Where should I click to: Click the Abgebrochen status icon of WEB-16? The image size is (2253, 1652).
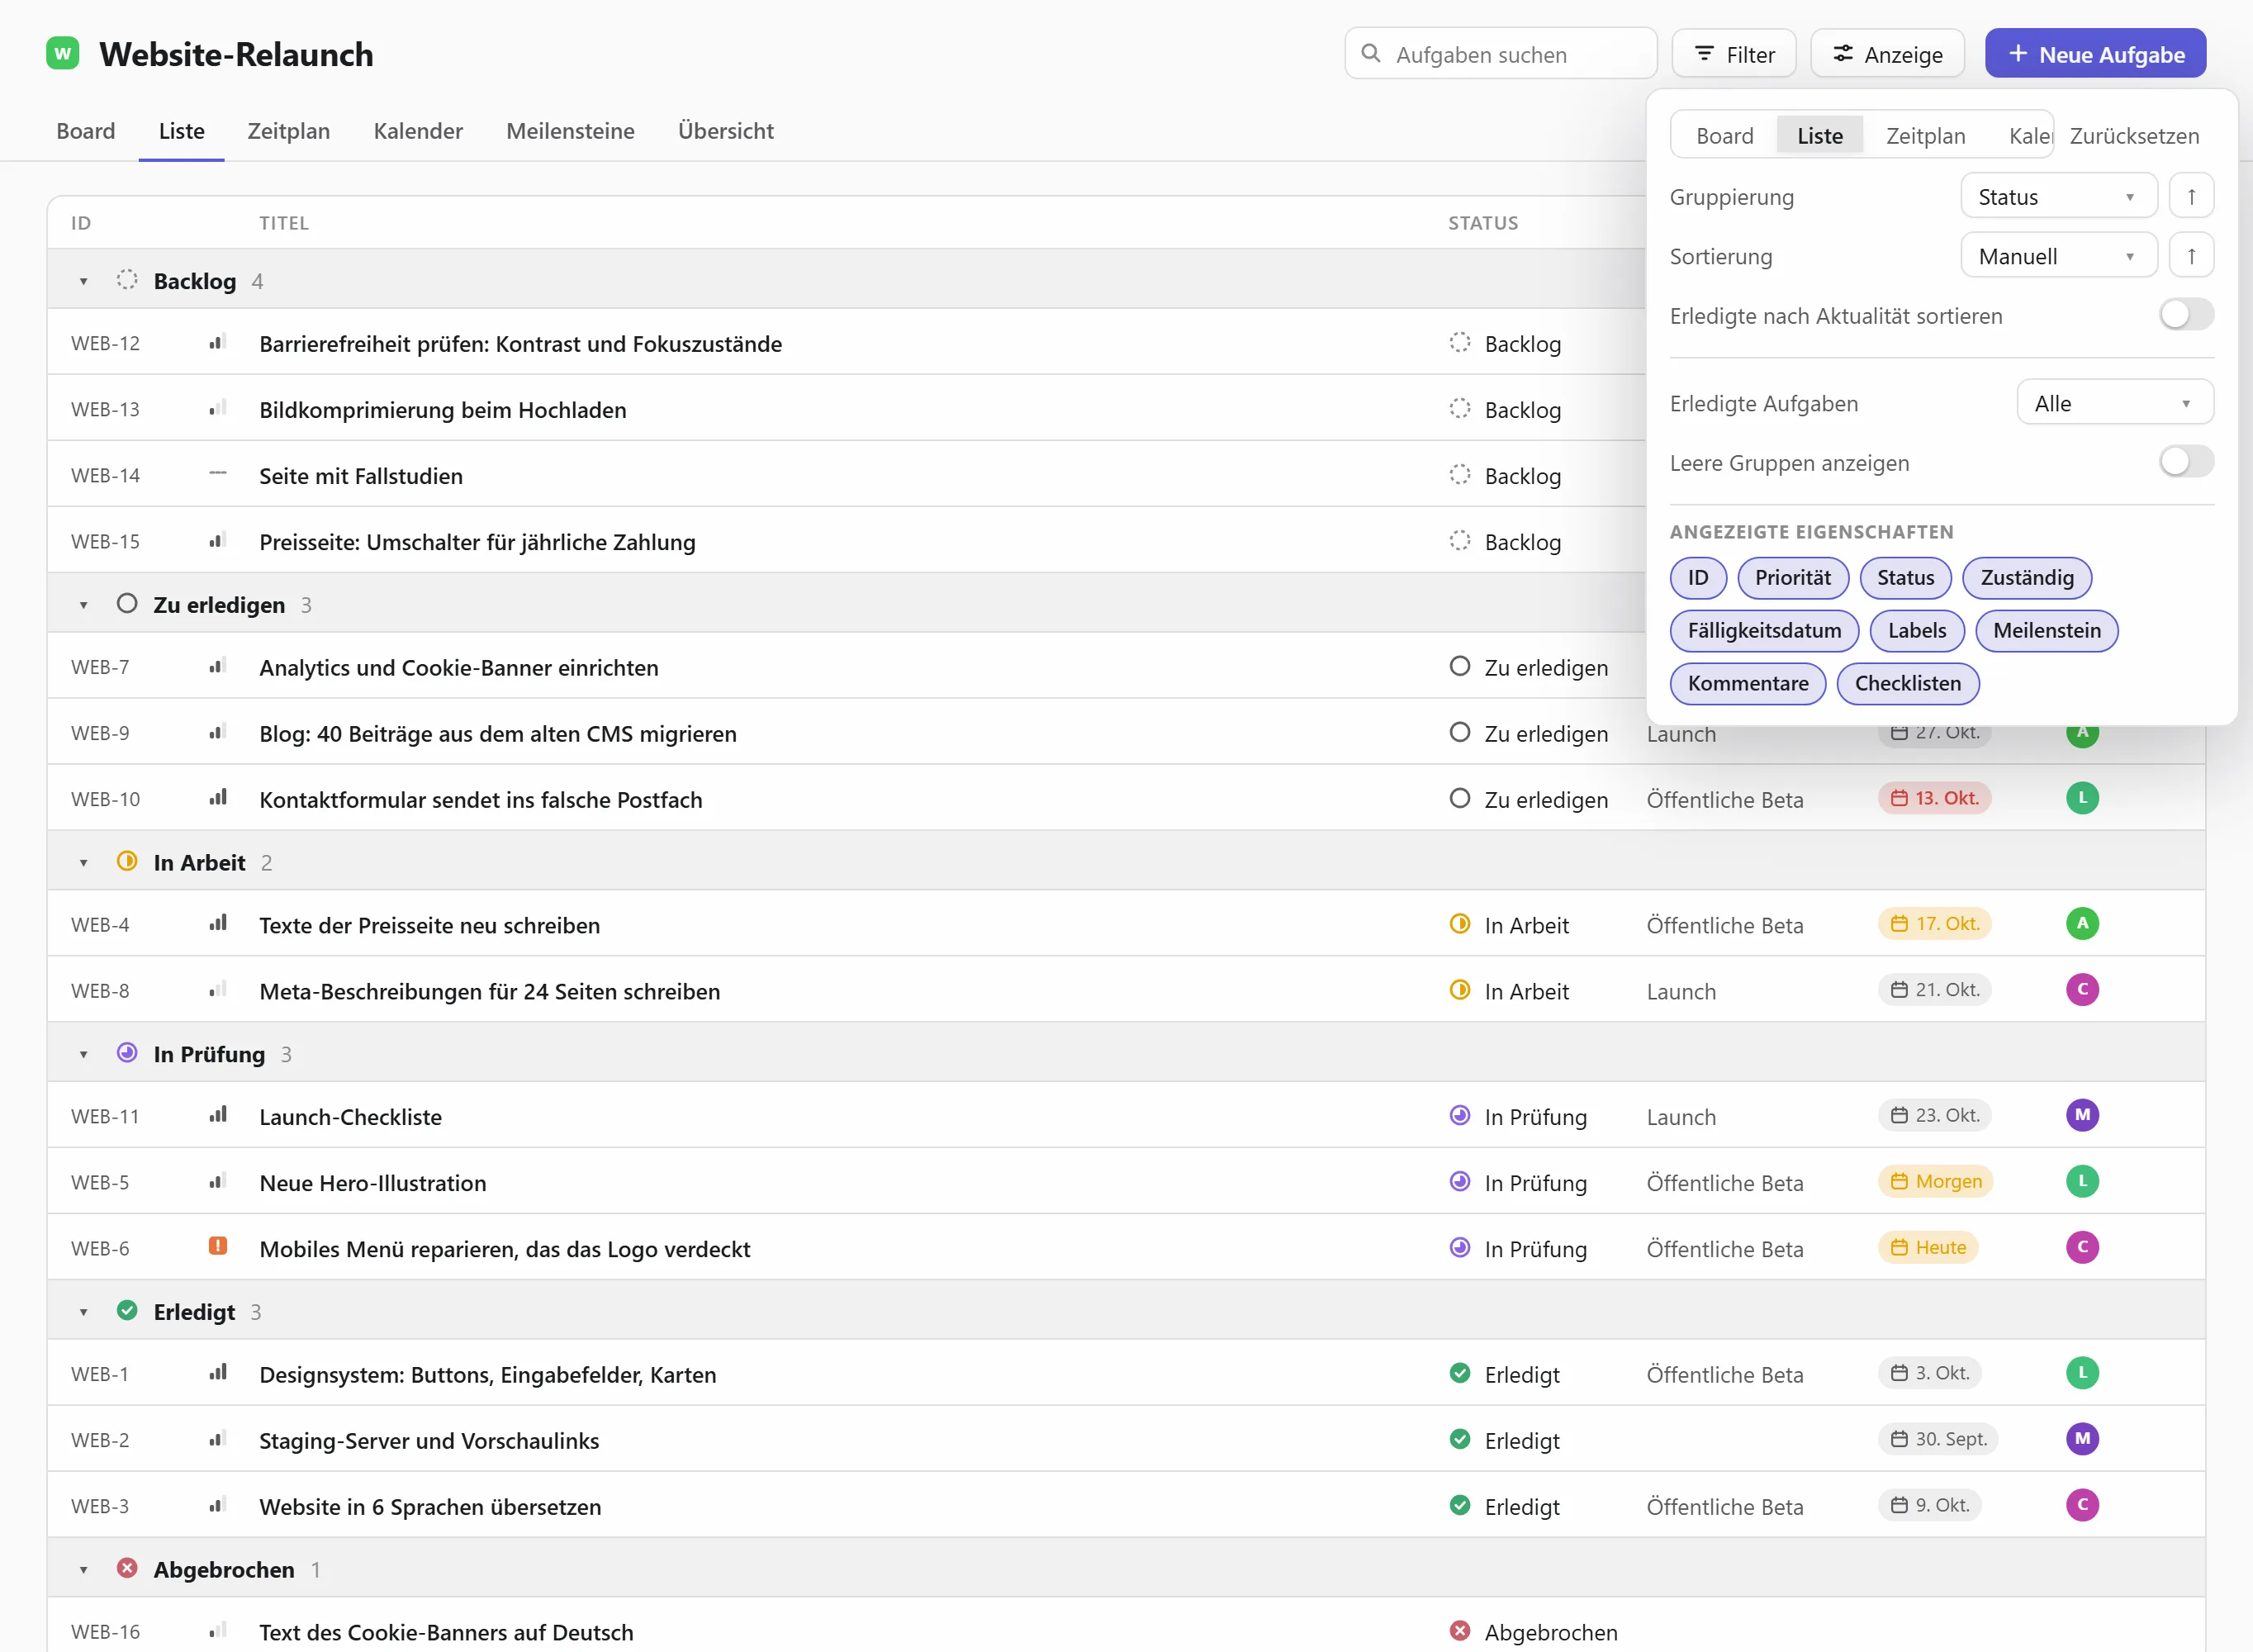(x=1459, y=1631)
